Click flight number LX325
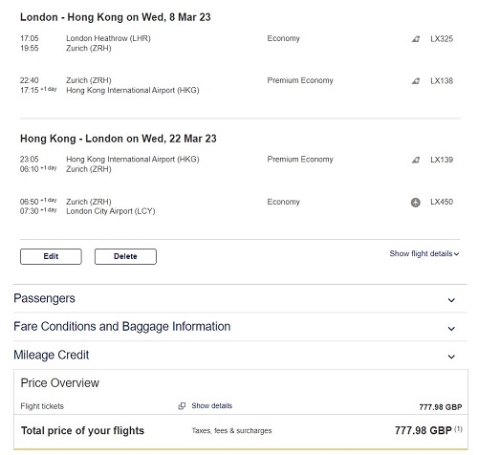Image resolution: width=478 pixels, height=455 pixels. (x=442, y=39)
